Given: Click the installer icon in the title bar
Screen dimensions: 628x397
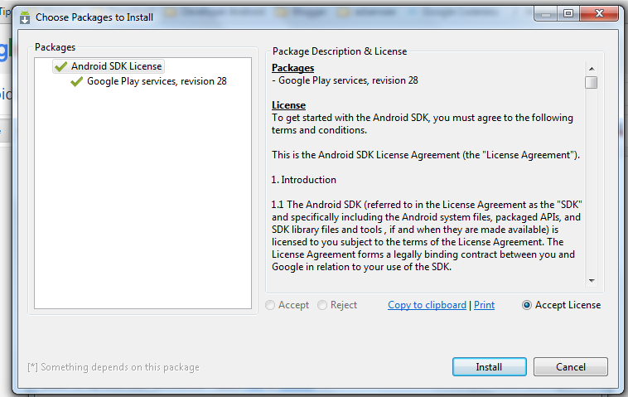Looking at the screenshot, I should (25, 17).
